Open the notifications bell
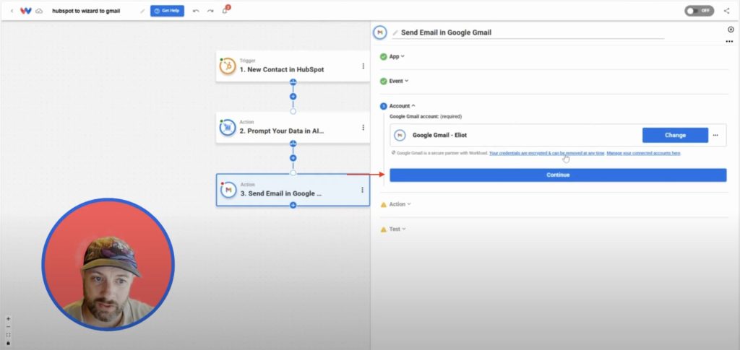740x350 pixels. pyautogui.click(x=225, y=10)
